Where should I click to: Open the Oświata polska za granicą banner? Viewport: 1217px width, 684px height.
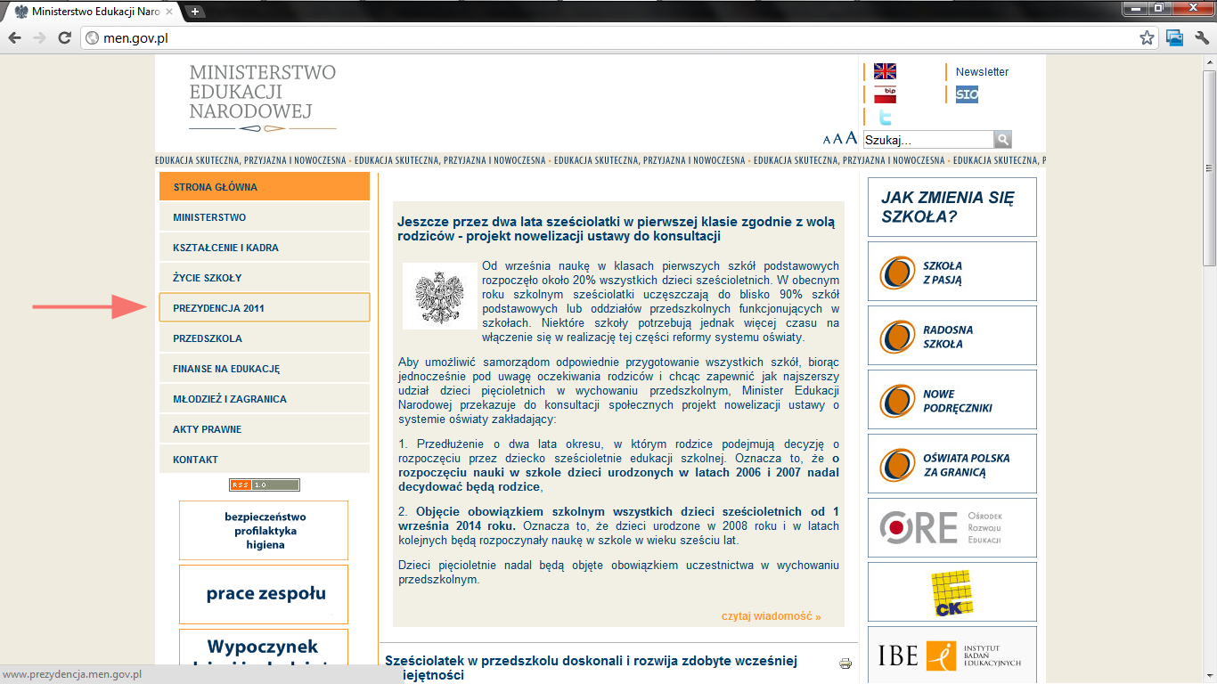952,464
